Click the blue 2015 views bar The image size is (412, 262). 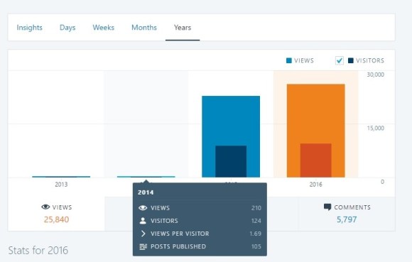(x=231, y=120)
